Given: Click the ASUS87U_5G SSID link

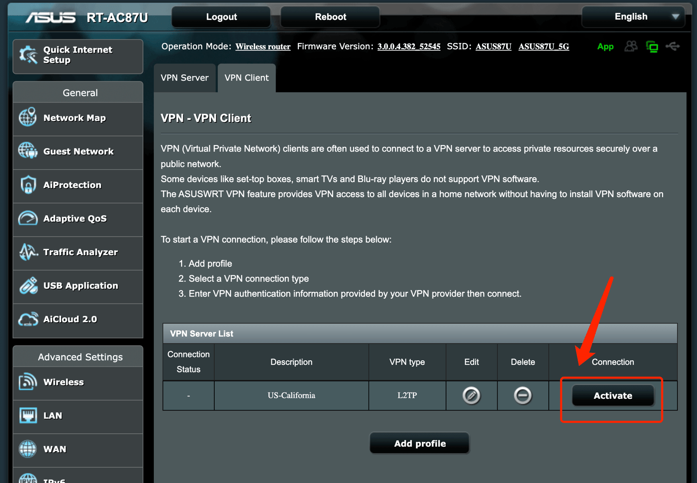Looking at the screenshot, I should point(543,46).
